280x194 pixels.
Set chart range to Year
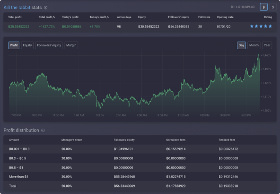coord(267,45)
